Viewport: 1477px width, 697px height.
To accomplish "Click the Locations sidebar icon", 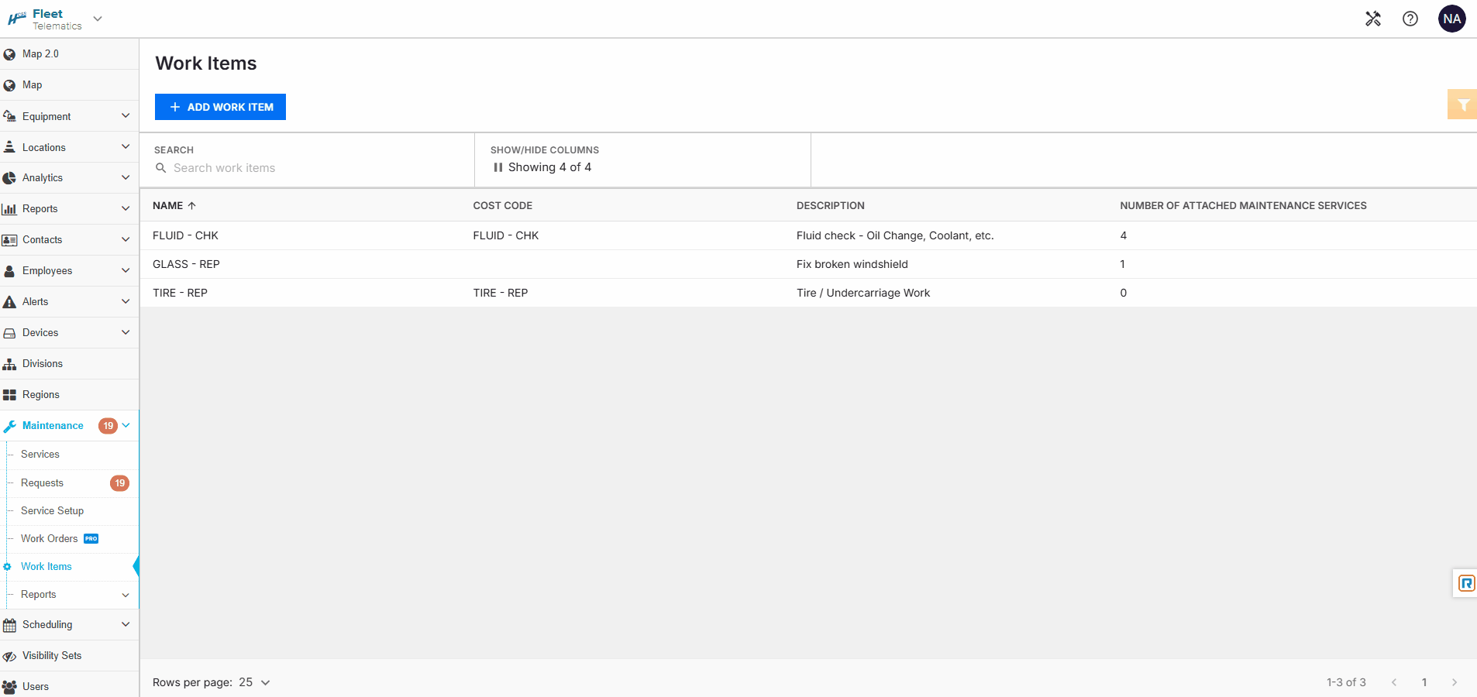I will 9,147.
